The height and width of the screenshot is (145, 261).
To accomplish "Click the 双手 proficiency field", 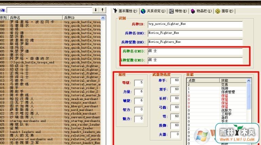I will [175, 89].
